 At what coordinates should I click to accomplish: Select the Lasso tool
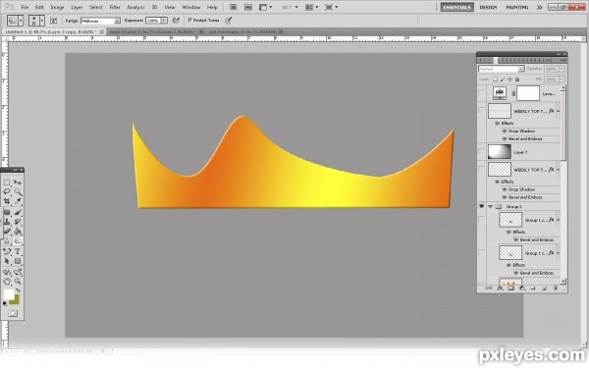7,192
